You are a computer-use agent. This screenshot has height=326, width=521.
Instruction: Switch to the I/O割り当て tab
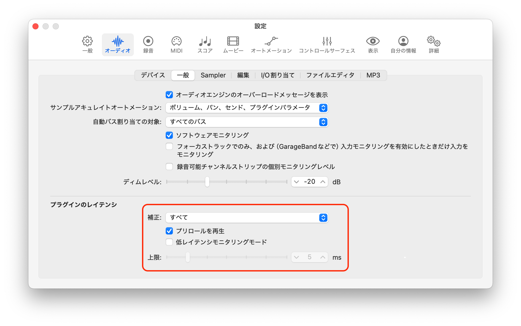tap(277, 75)
